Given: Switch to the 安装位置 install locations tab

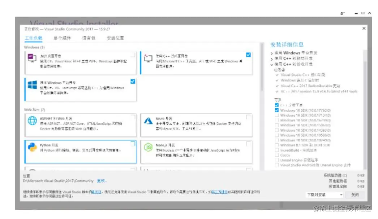Looking at the screenshot, I should pyautogui.click(x=115, y=38).
